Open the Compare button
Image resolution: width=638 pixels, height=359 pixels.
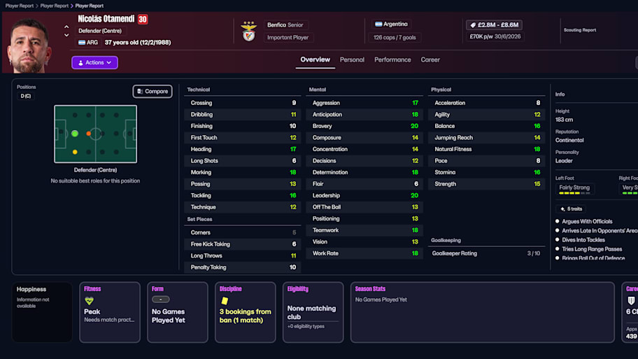[153, 91]
